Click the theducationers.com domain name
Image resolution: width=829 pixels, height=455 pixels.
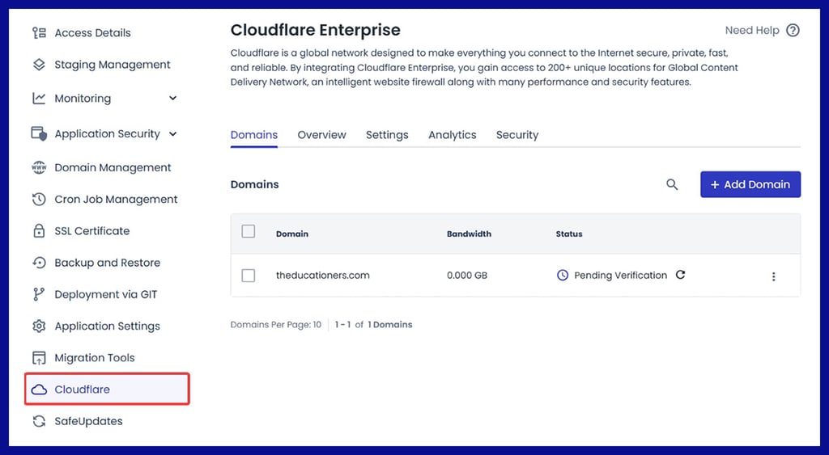pos(322,276)
